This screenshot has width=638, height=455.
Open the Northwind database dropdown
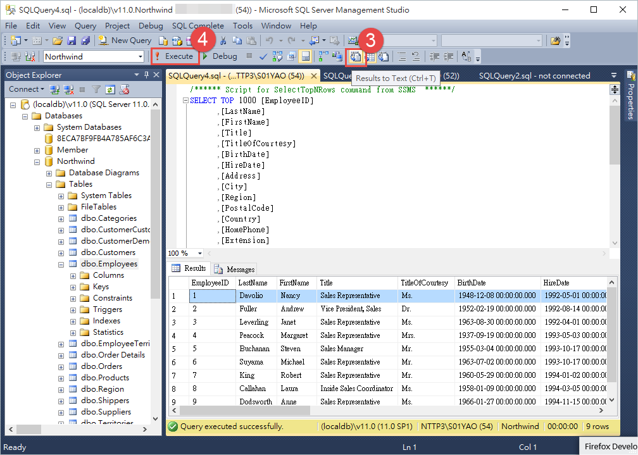pos(141,56)
